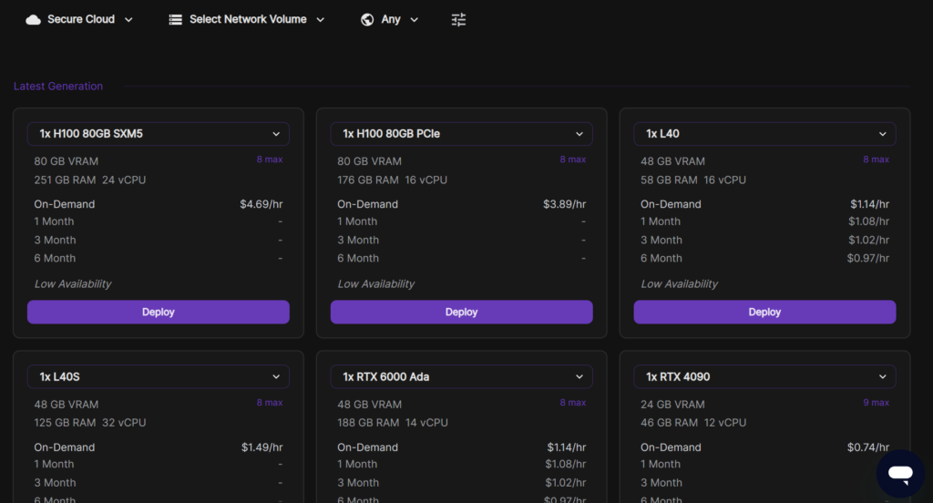Click the network volume storage icon
This screenshot has height=503, width=933.
(176, 19)
